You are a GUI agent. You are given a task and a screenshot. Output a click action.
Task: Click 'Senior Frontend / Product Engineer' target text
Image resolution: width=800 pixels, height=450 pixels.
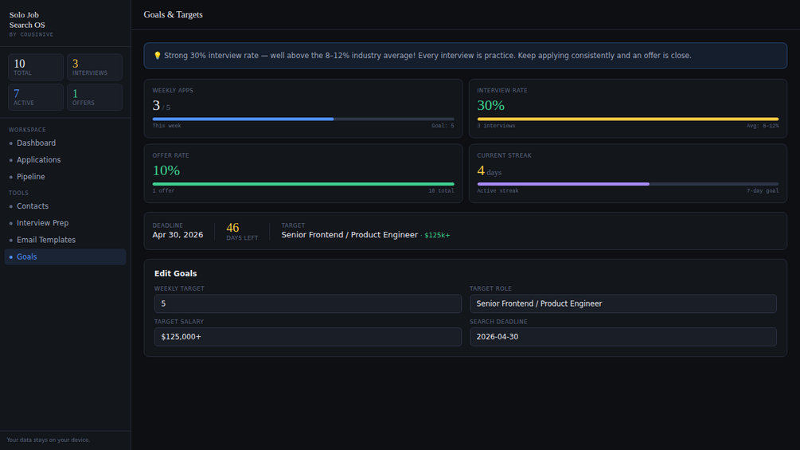point(349,235)
